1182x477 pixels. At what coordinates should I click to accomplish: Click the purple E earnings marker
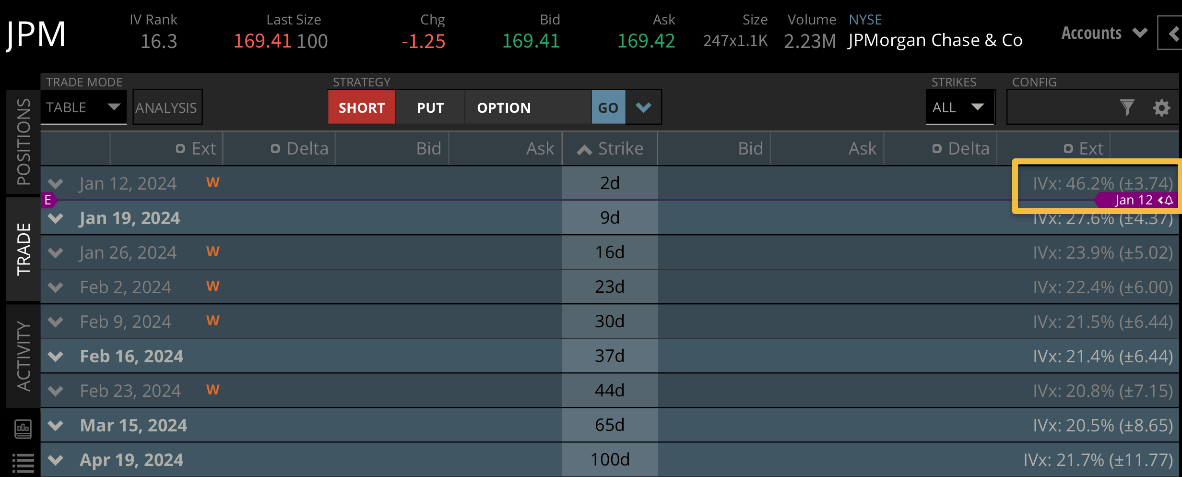pyautogui.click(x=48, y=200)
